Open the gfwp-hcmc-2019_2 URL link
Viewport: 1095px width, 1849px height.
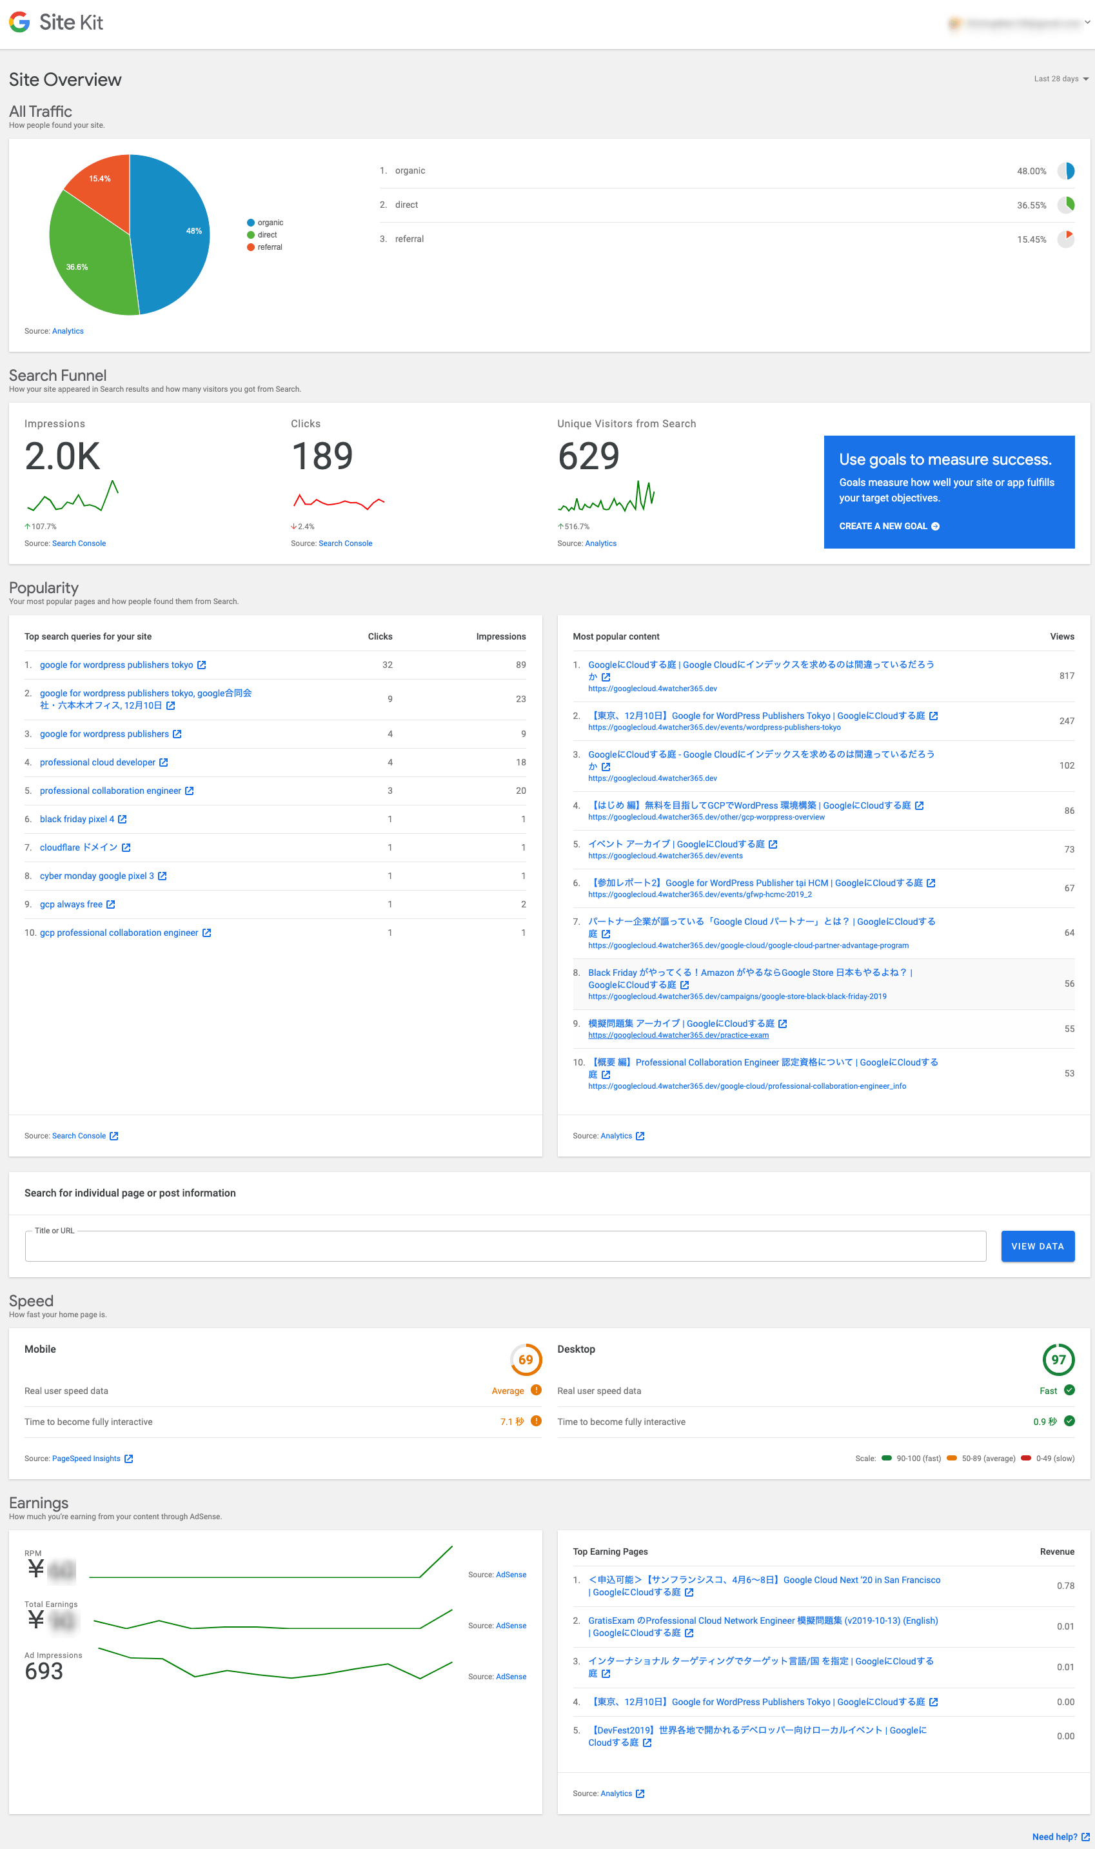pyautogui.click(x=700, y=894)
